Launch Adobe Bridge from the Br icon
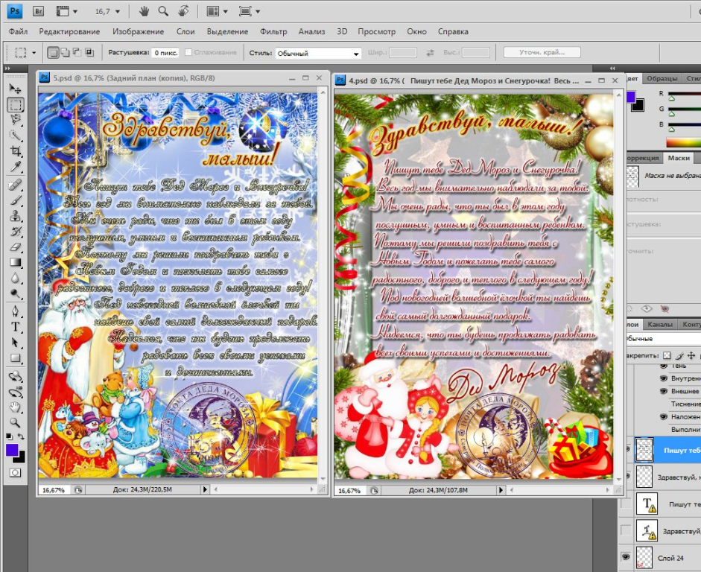 point(39,11)
